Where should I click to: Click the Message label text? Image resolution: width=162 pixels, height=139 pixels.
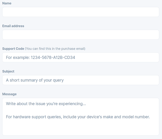click(9, 94)
